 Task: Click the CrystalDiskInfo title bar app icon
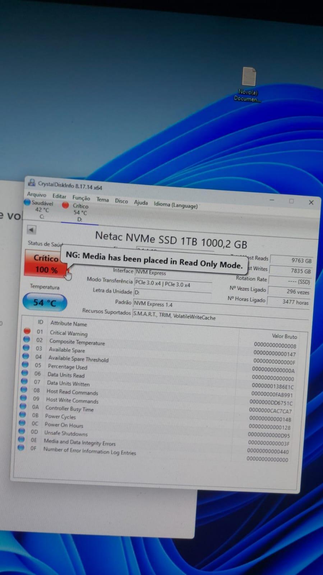32,182
